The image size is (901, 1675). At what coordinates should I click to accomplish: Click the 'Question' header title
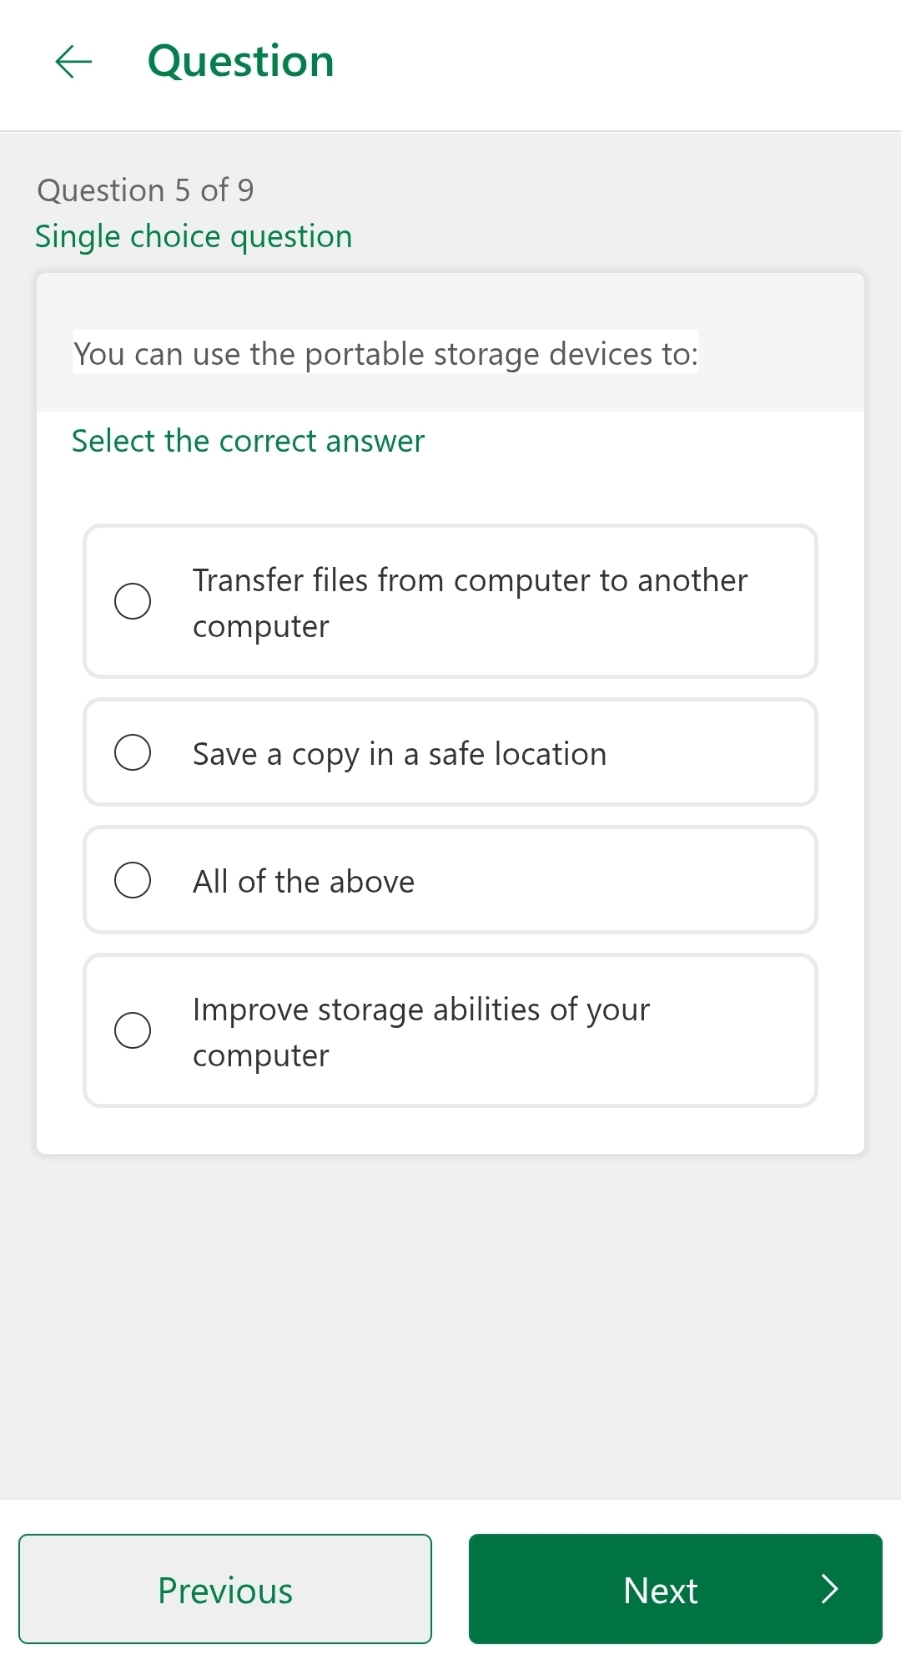click(240, 61)
